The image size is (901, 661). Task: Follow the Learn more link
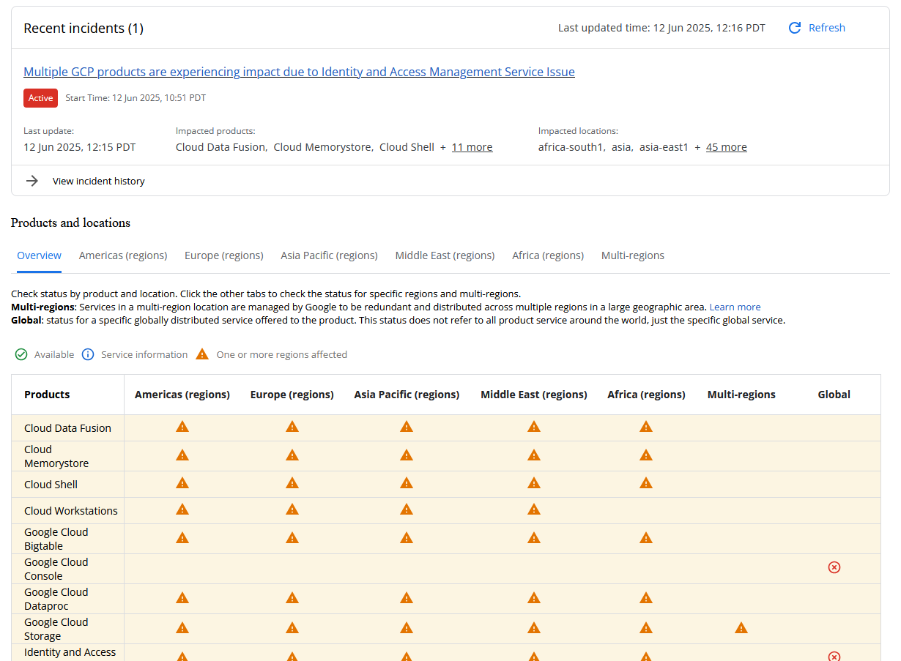735,307
